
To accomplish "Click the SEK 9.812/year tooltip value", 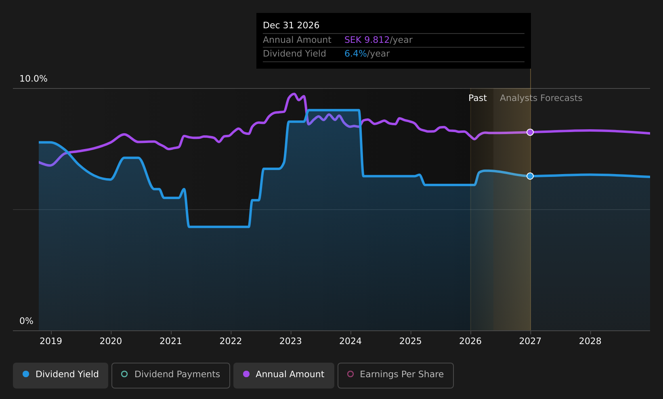I will [378, 40].
